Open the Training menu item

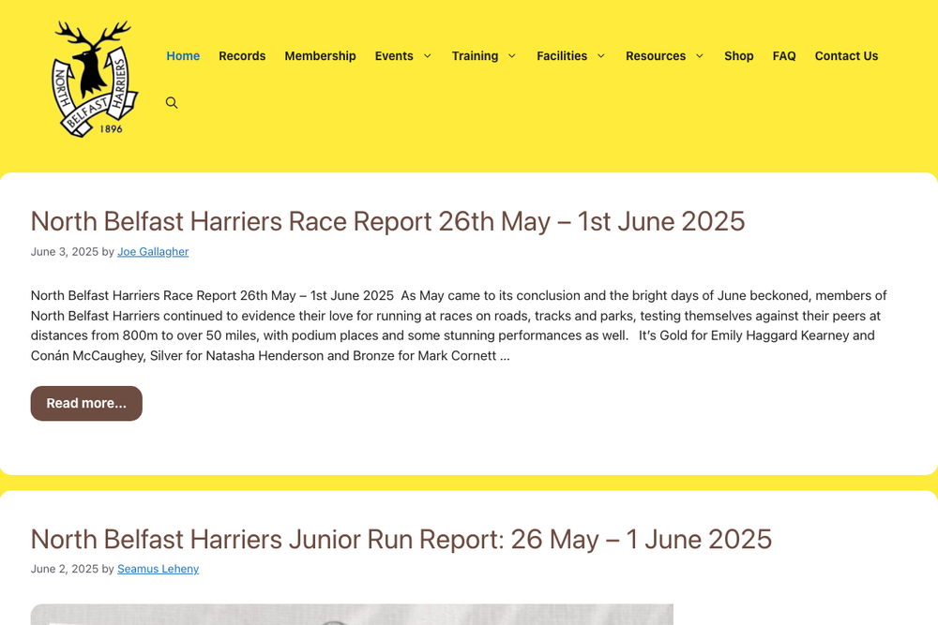pos(475,55)
